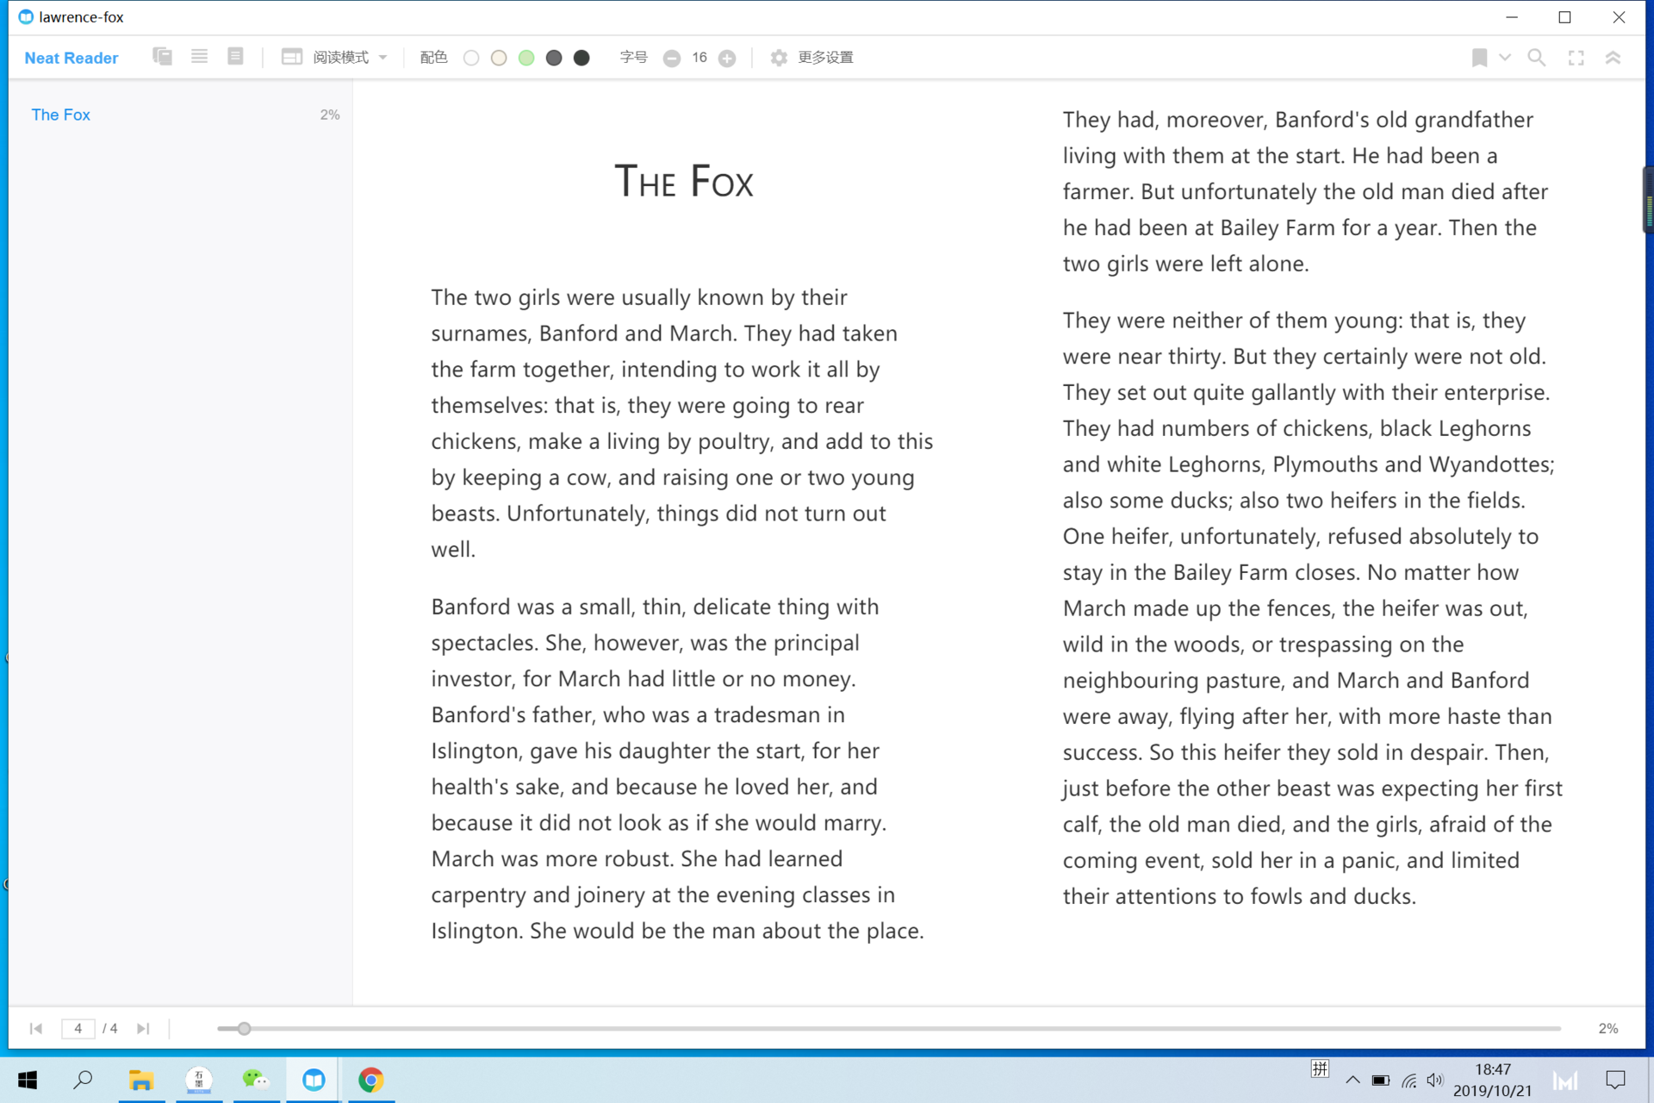Click the 2% label beside The Fox
The height and width of the screenshot is (1103, 1654).
(x=330, y=115)
